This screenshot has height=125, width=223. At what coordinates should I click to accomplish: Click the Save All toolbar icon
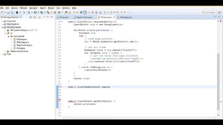12,12
